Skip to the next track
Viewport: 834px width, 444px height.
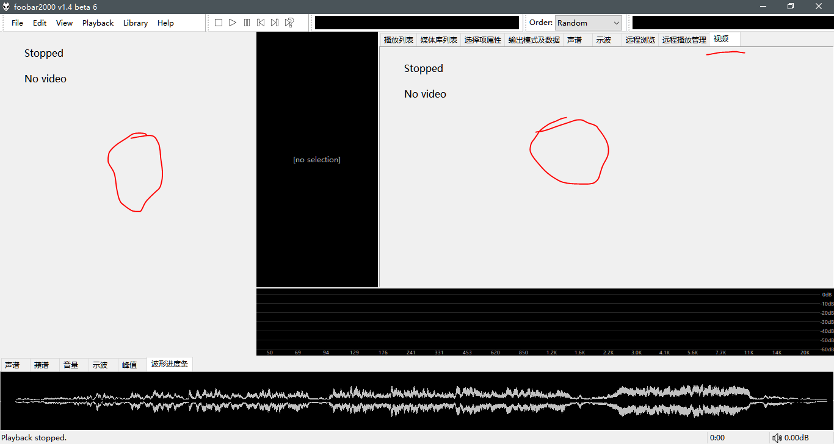point(275,23)
